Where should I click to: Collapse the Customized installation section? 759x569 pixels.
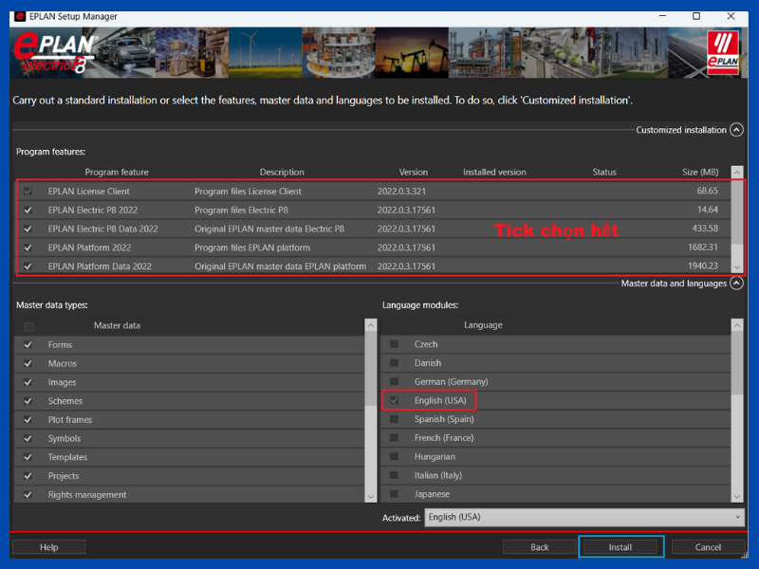coord(736,130)
